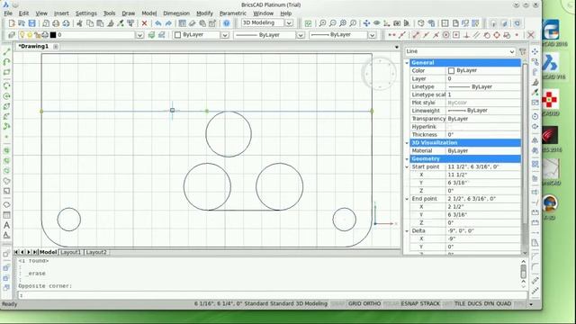The image size is (576, 324).
Task: Click the Layer value field in properties
Action: click(x=483, y=78)
